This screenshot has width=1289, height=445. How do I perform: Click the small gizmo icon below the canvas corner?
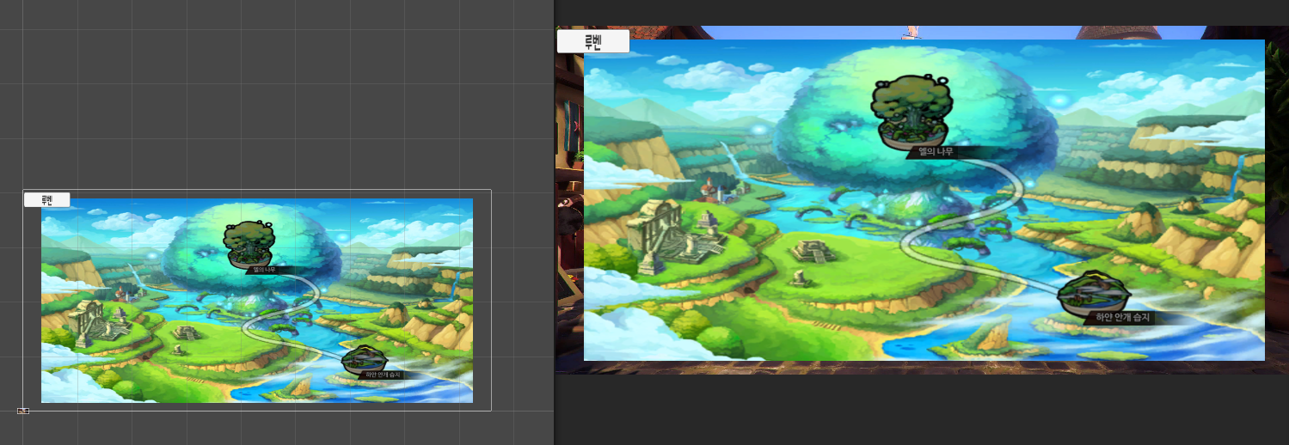[x=23, y=411]
